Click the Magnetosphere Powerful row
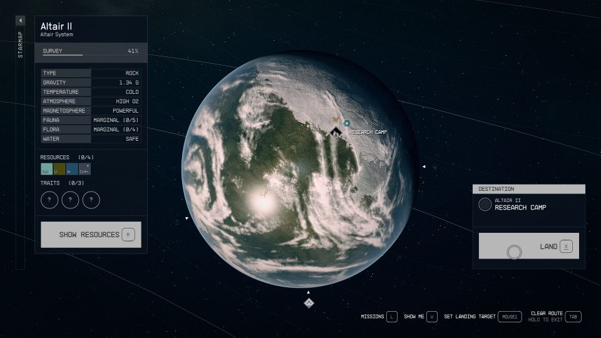 coord(91,111)
